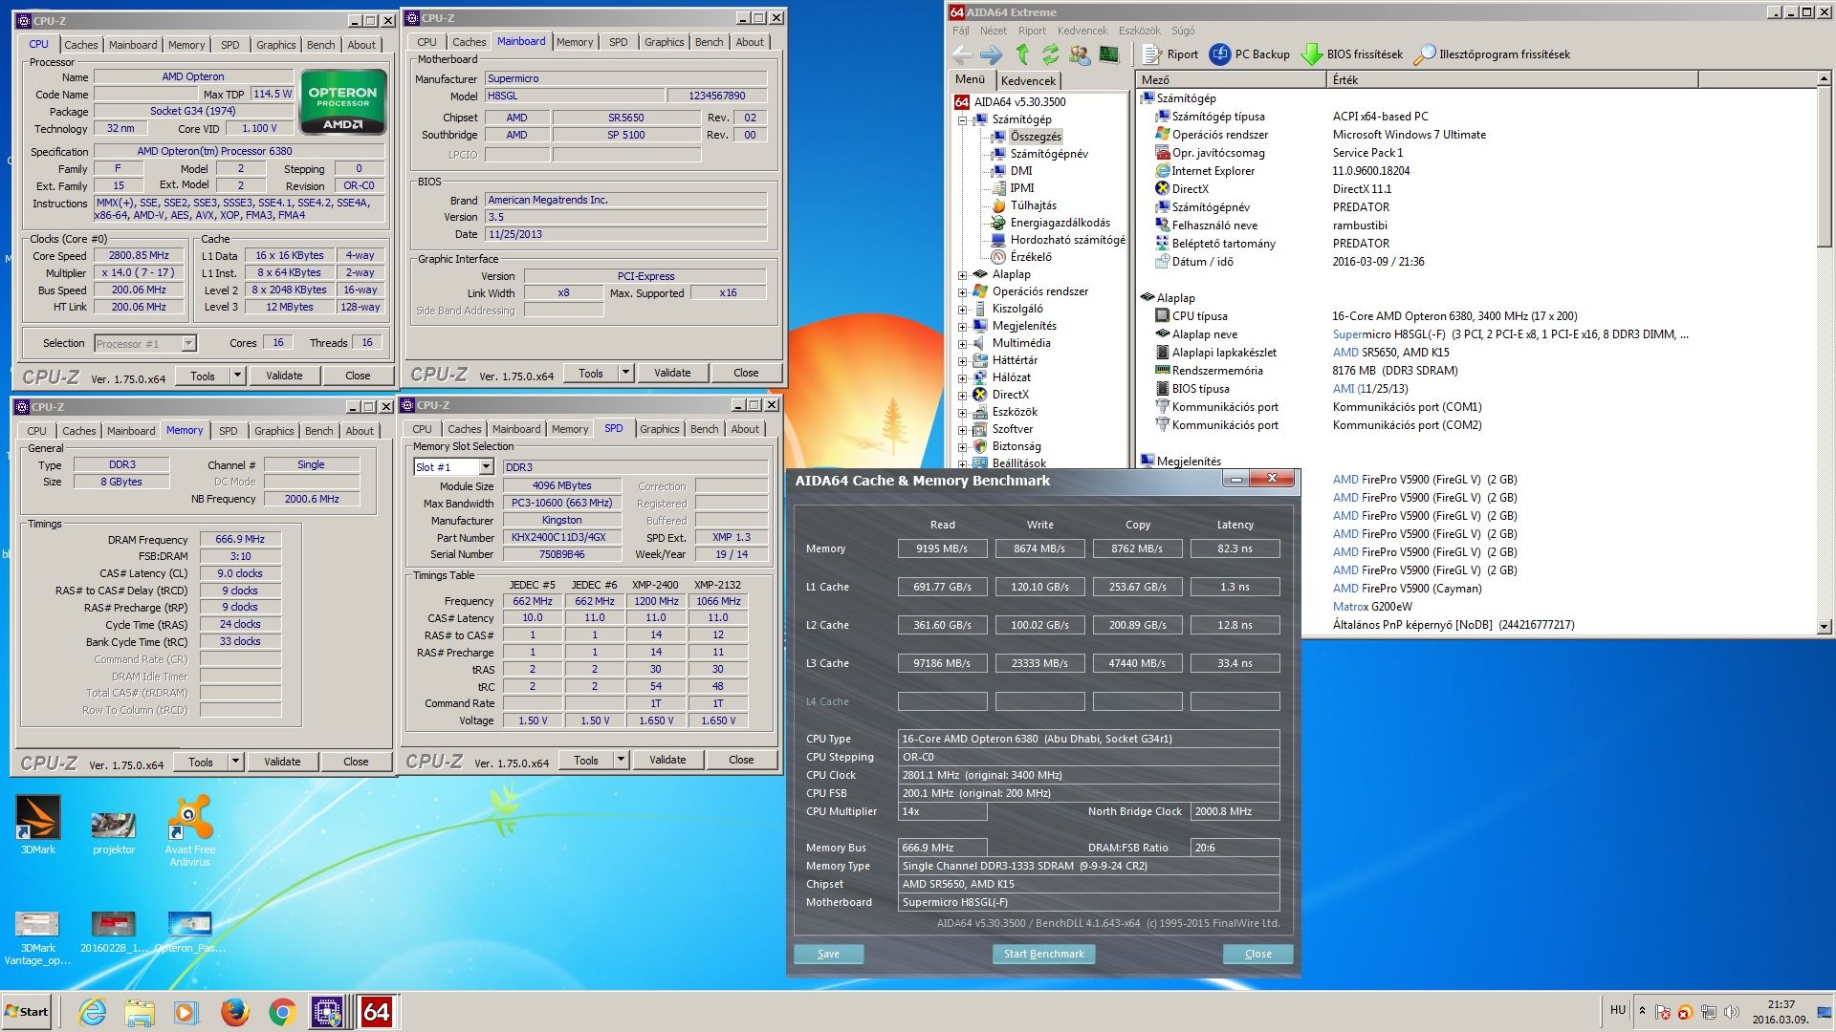This screenshot has height=1032, width=1836.
Task: Open Avast Free Antivirus desktop icon
Action: 190,832
